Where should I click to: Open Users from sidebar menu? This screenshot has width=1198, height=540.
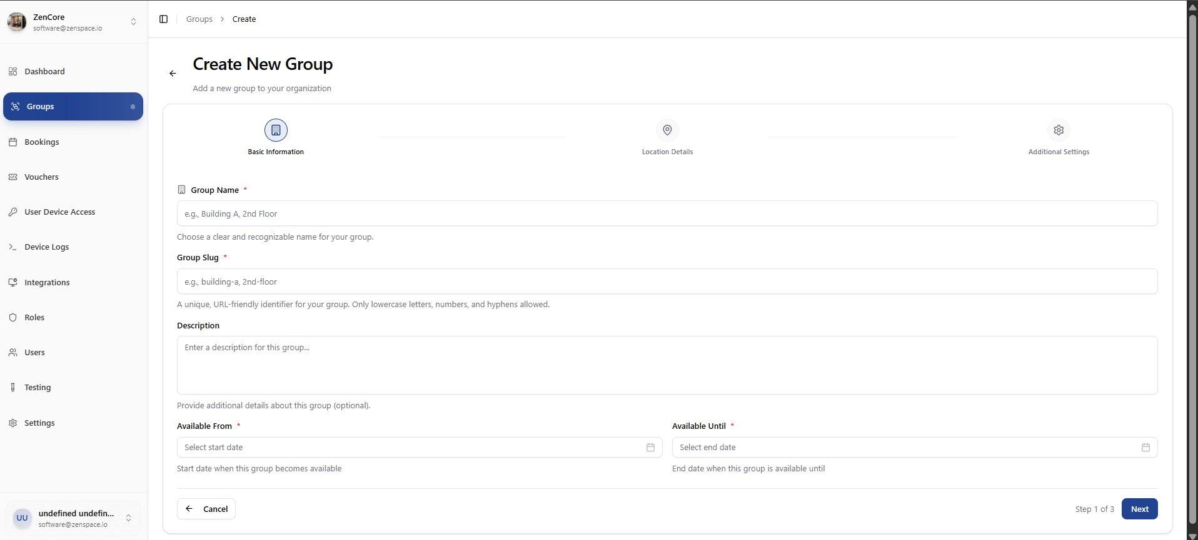coord(73,353)
